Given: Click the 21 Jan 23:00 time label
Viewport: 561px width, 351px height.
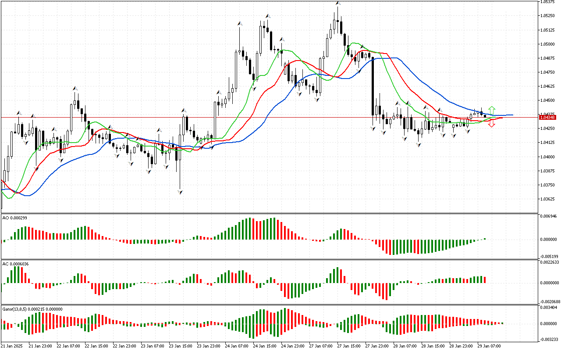Looking at the screenshot, I should pyautogui.click(x=40, y=346).
